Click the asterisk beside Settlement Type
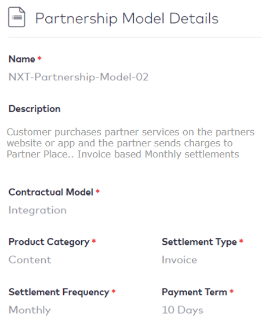Screen dimensions: 262x324 tap(241, 241)
